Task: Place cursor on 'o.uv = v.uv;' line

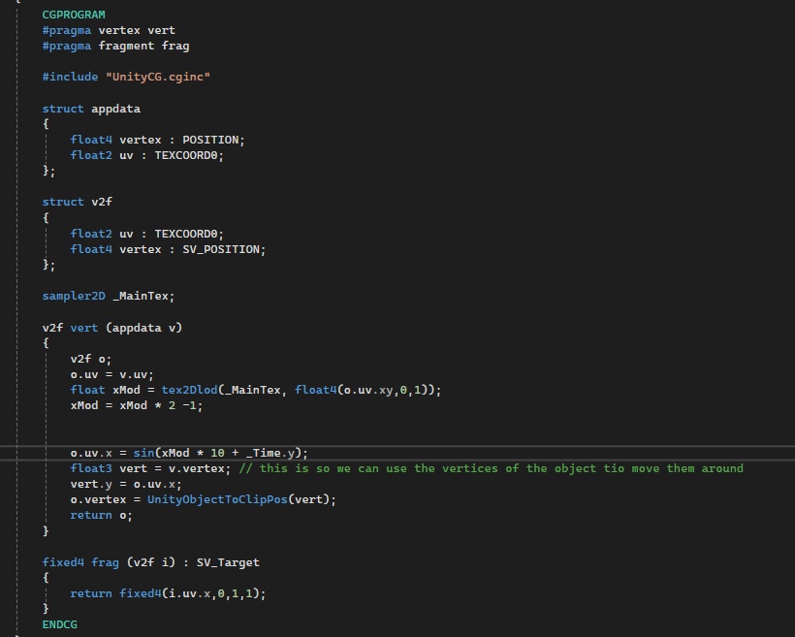Action: [x=111, y=374]
